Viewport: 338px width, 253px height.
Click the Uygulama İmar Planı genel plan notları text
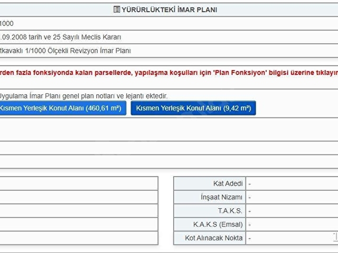pos(83,96)
